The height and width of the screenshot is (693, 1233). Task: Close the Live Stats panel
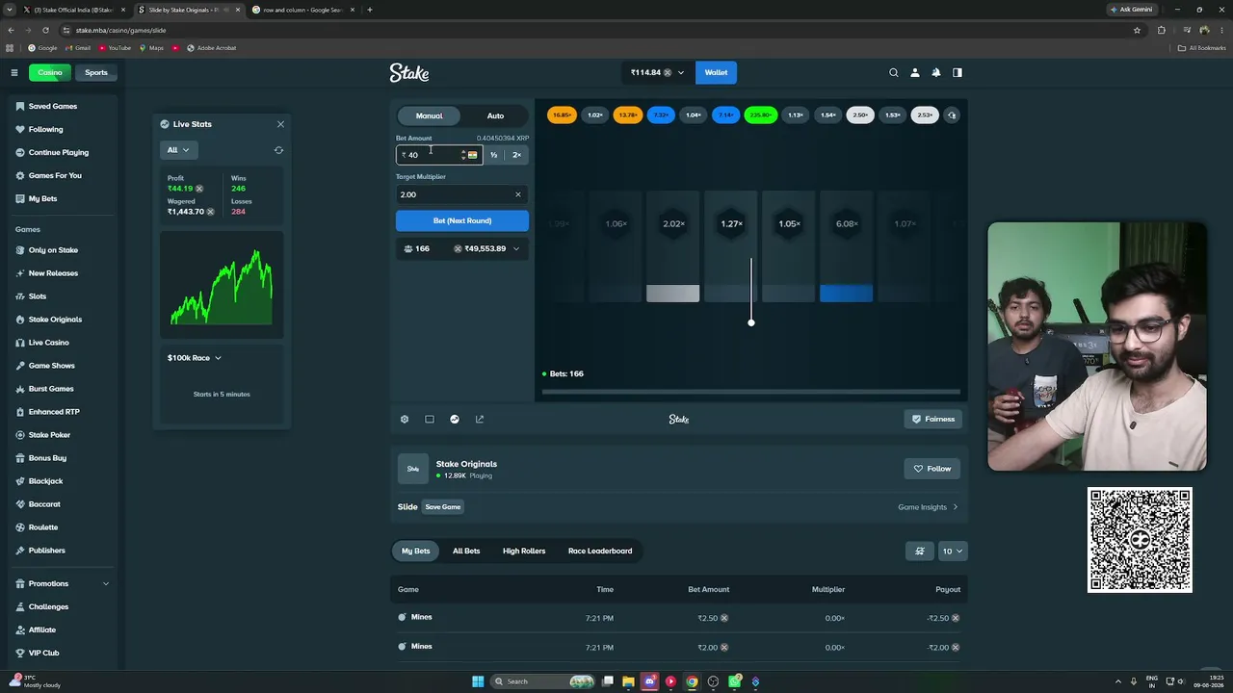coord(280,124)
